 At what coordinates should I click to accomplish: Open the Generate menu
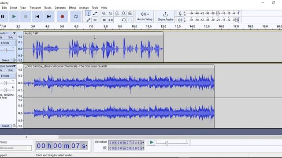click(x=60, y=8)
